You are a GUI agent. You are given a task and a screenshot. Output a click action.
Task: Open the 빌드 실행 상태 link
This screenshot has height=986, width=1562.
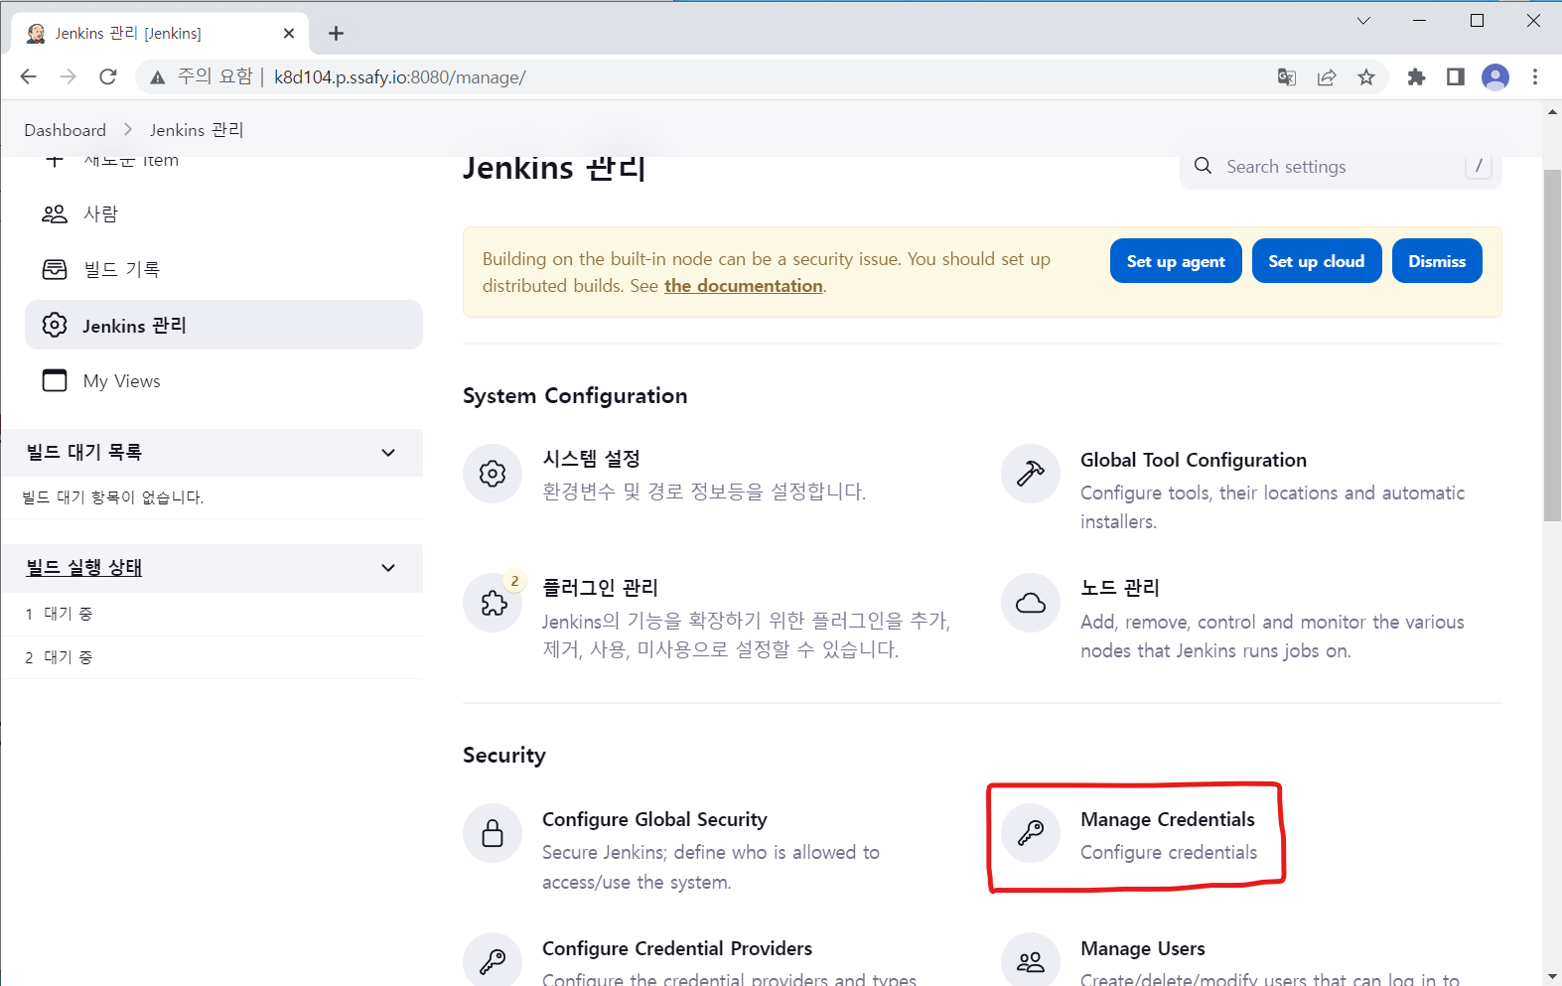[84, 567]
